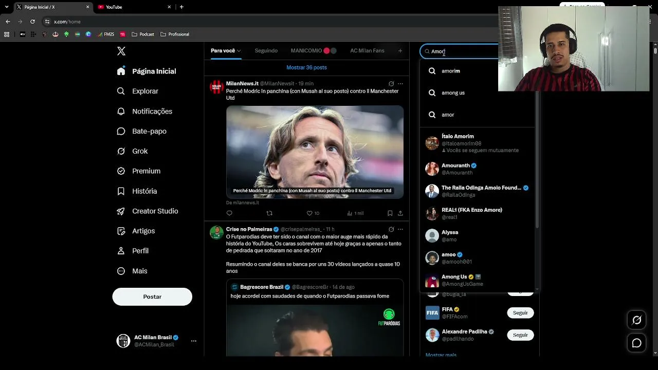Expand the Mais menu in sidebar

[133, 271]
